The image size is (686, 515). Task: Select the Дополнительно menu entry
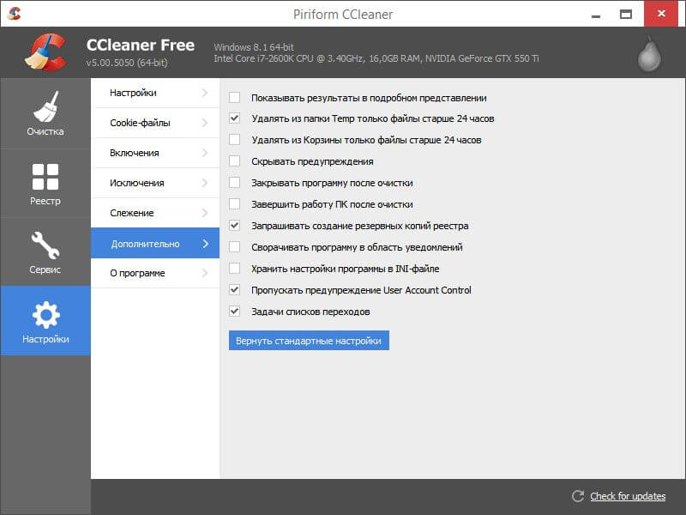coord(154,242)
